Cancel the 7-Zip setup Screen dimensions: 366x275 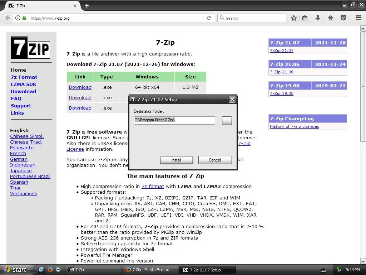(215, 160)
